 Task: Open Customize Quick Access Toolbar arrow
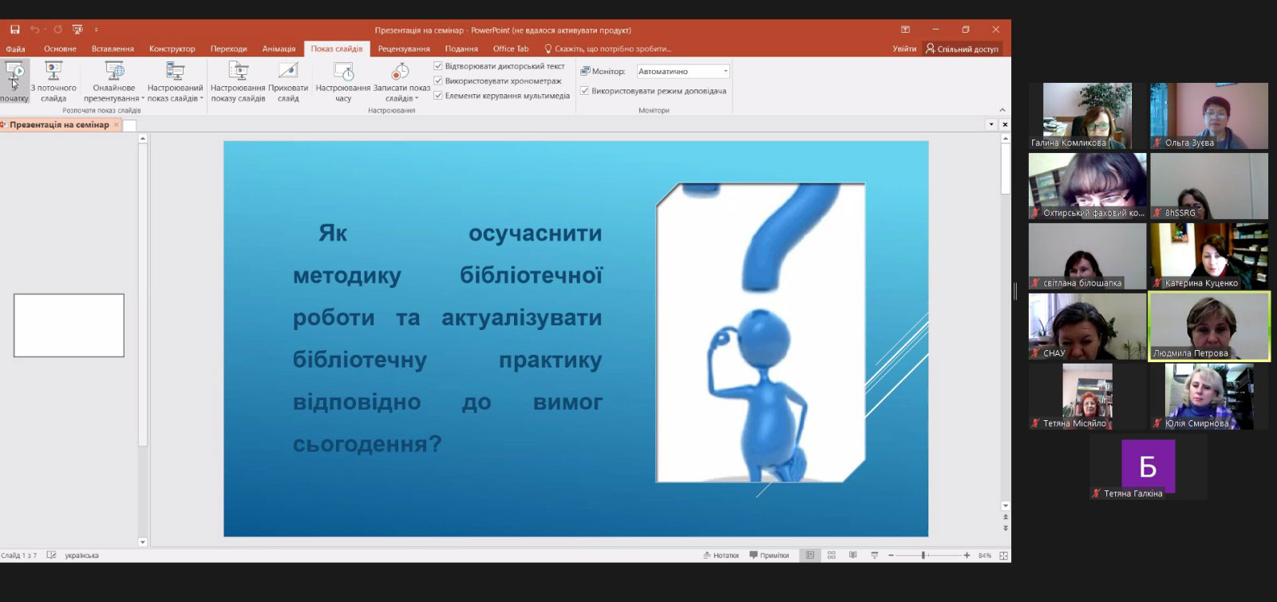coord(97,30)
